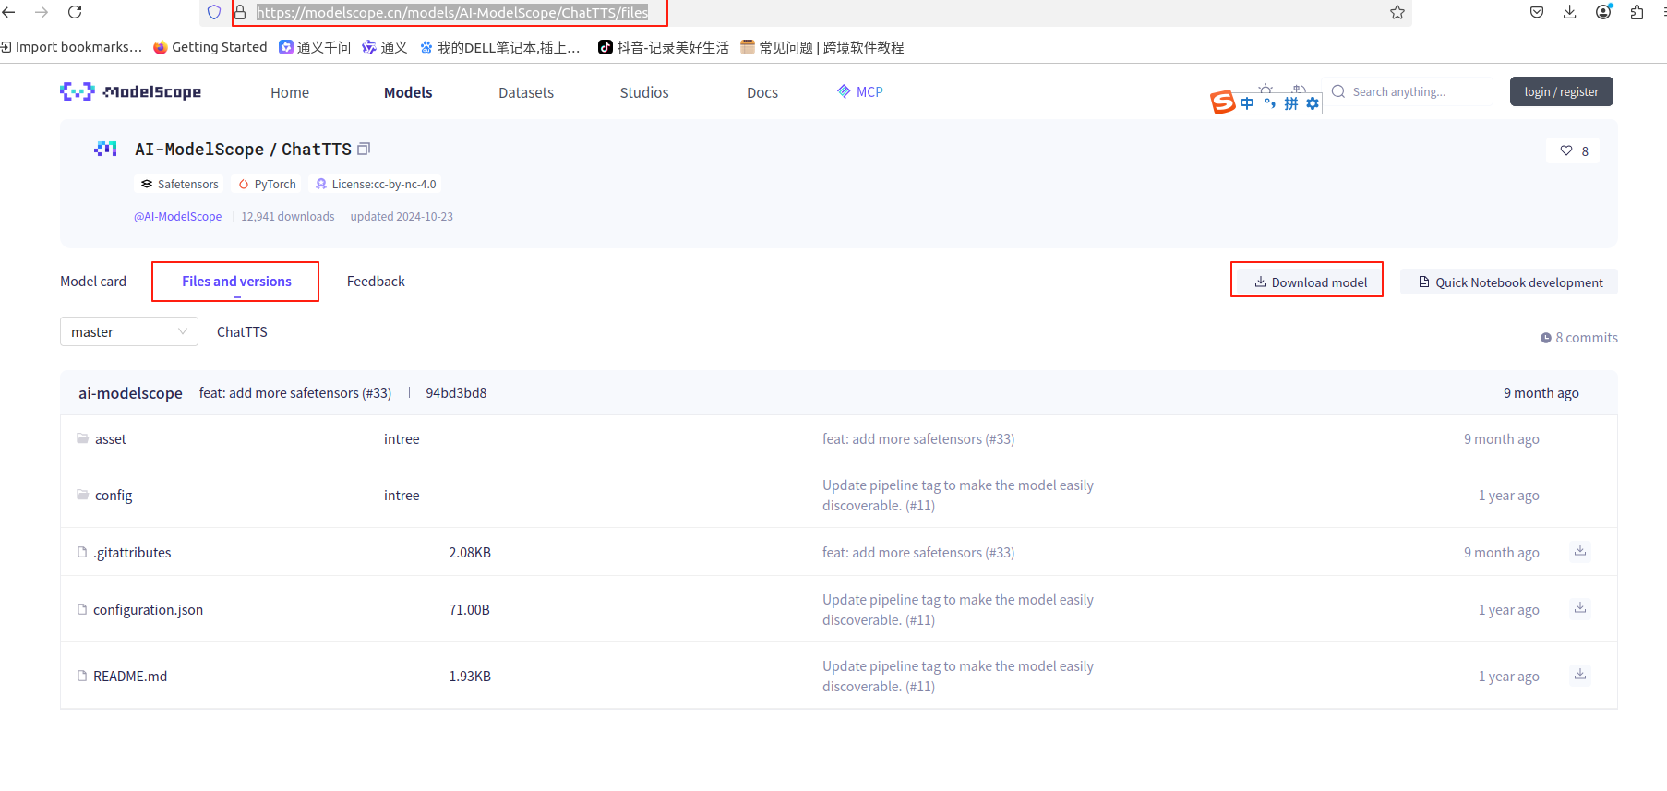
Task: Click the AI-ModelScope organization avatar icon
Action: (x=105, y=149)
